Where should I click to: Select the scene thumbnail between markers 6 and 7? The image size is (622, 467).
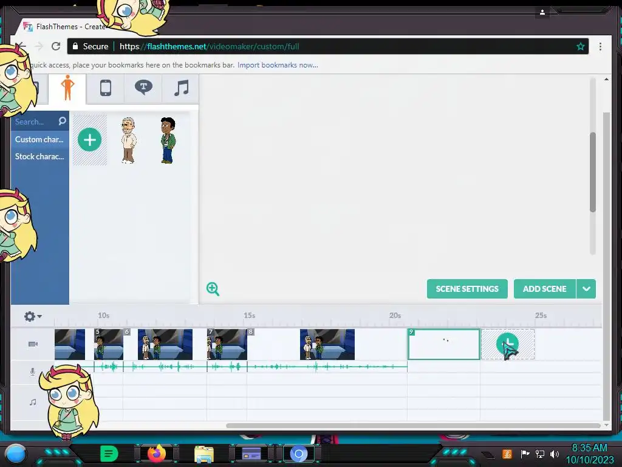tap(165, 344)
